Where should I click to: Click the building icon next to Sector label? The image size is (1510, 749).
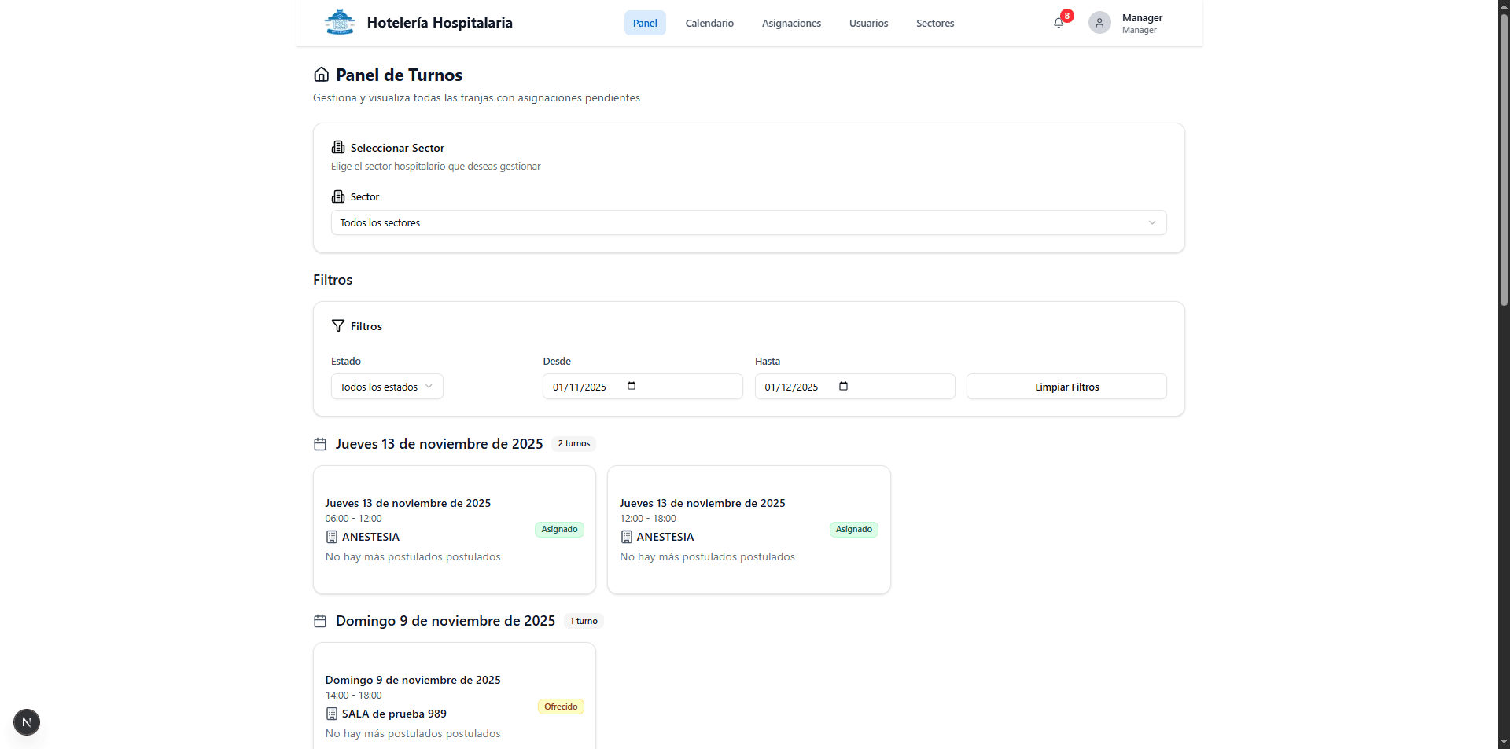[x=337, y=196]
